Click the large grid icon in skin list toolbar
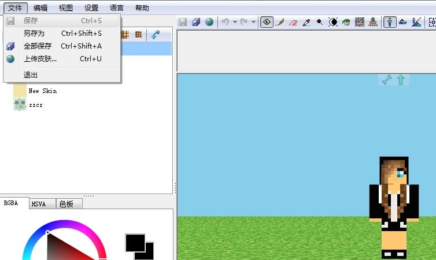436x260 pixels. click(x=125, y=35)
